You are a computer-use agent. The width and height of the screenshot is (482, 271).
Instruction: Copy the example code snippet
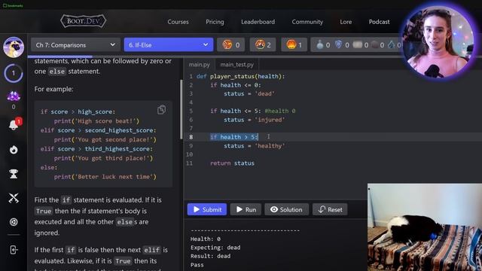point(161,110)
